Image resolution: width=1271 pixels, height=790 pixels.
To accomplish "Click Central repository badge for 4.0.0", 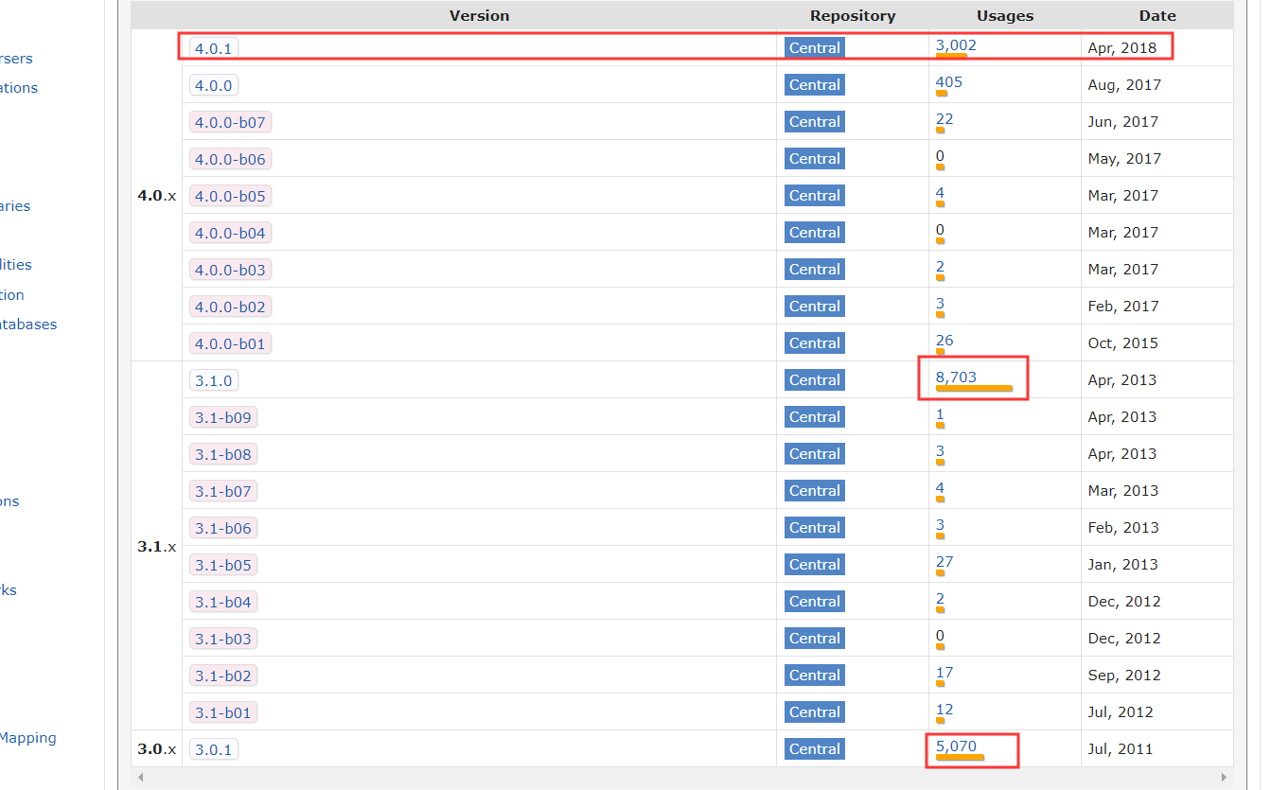I will point(815,85).
